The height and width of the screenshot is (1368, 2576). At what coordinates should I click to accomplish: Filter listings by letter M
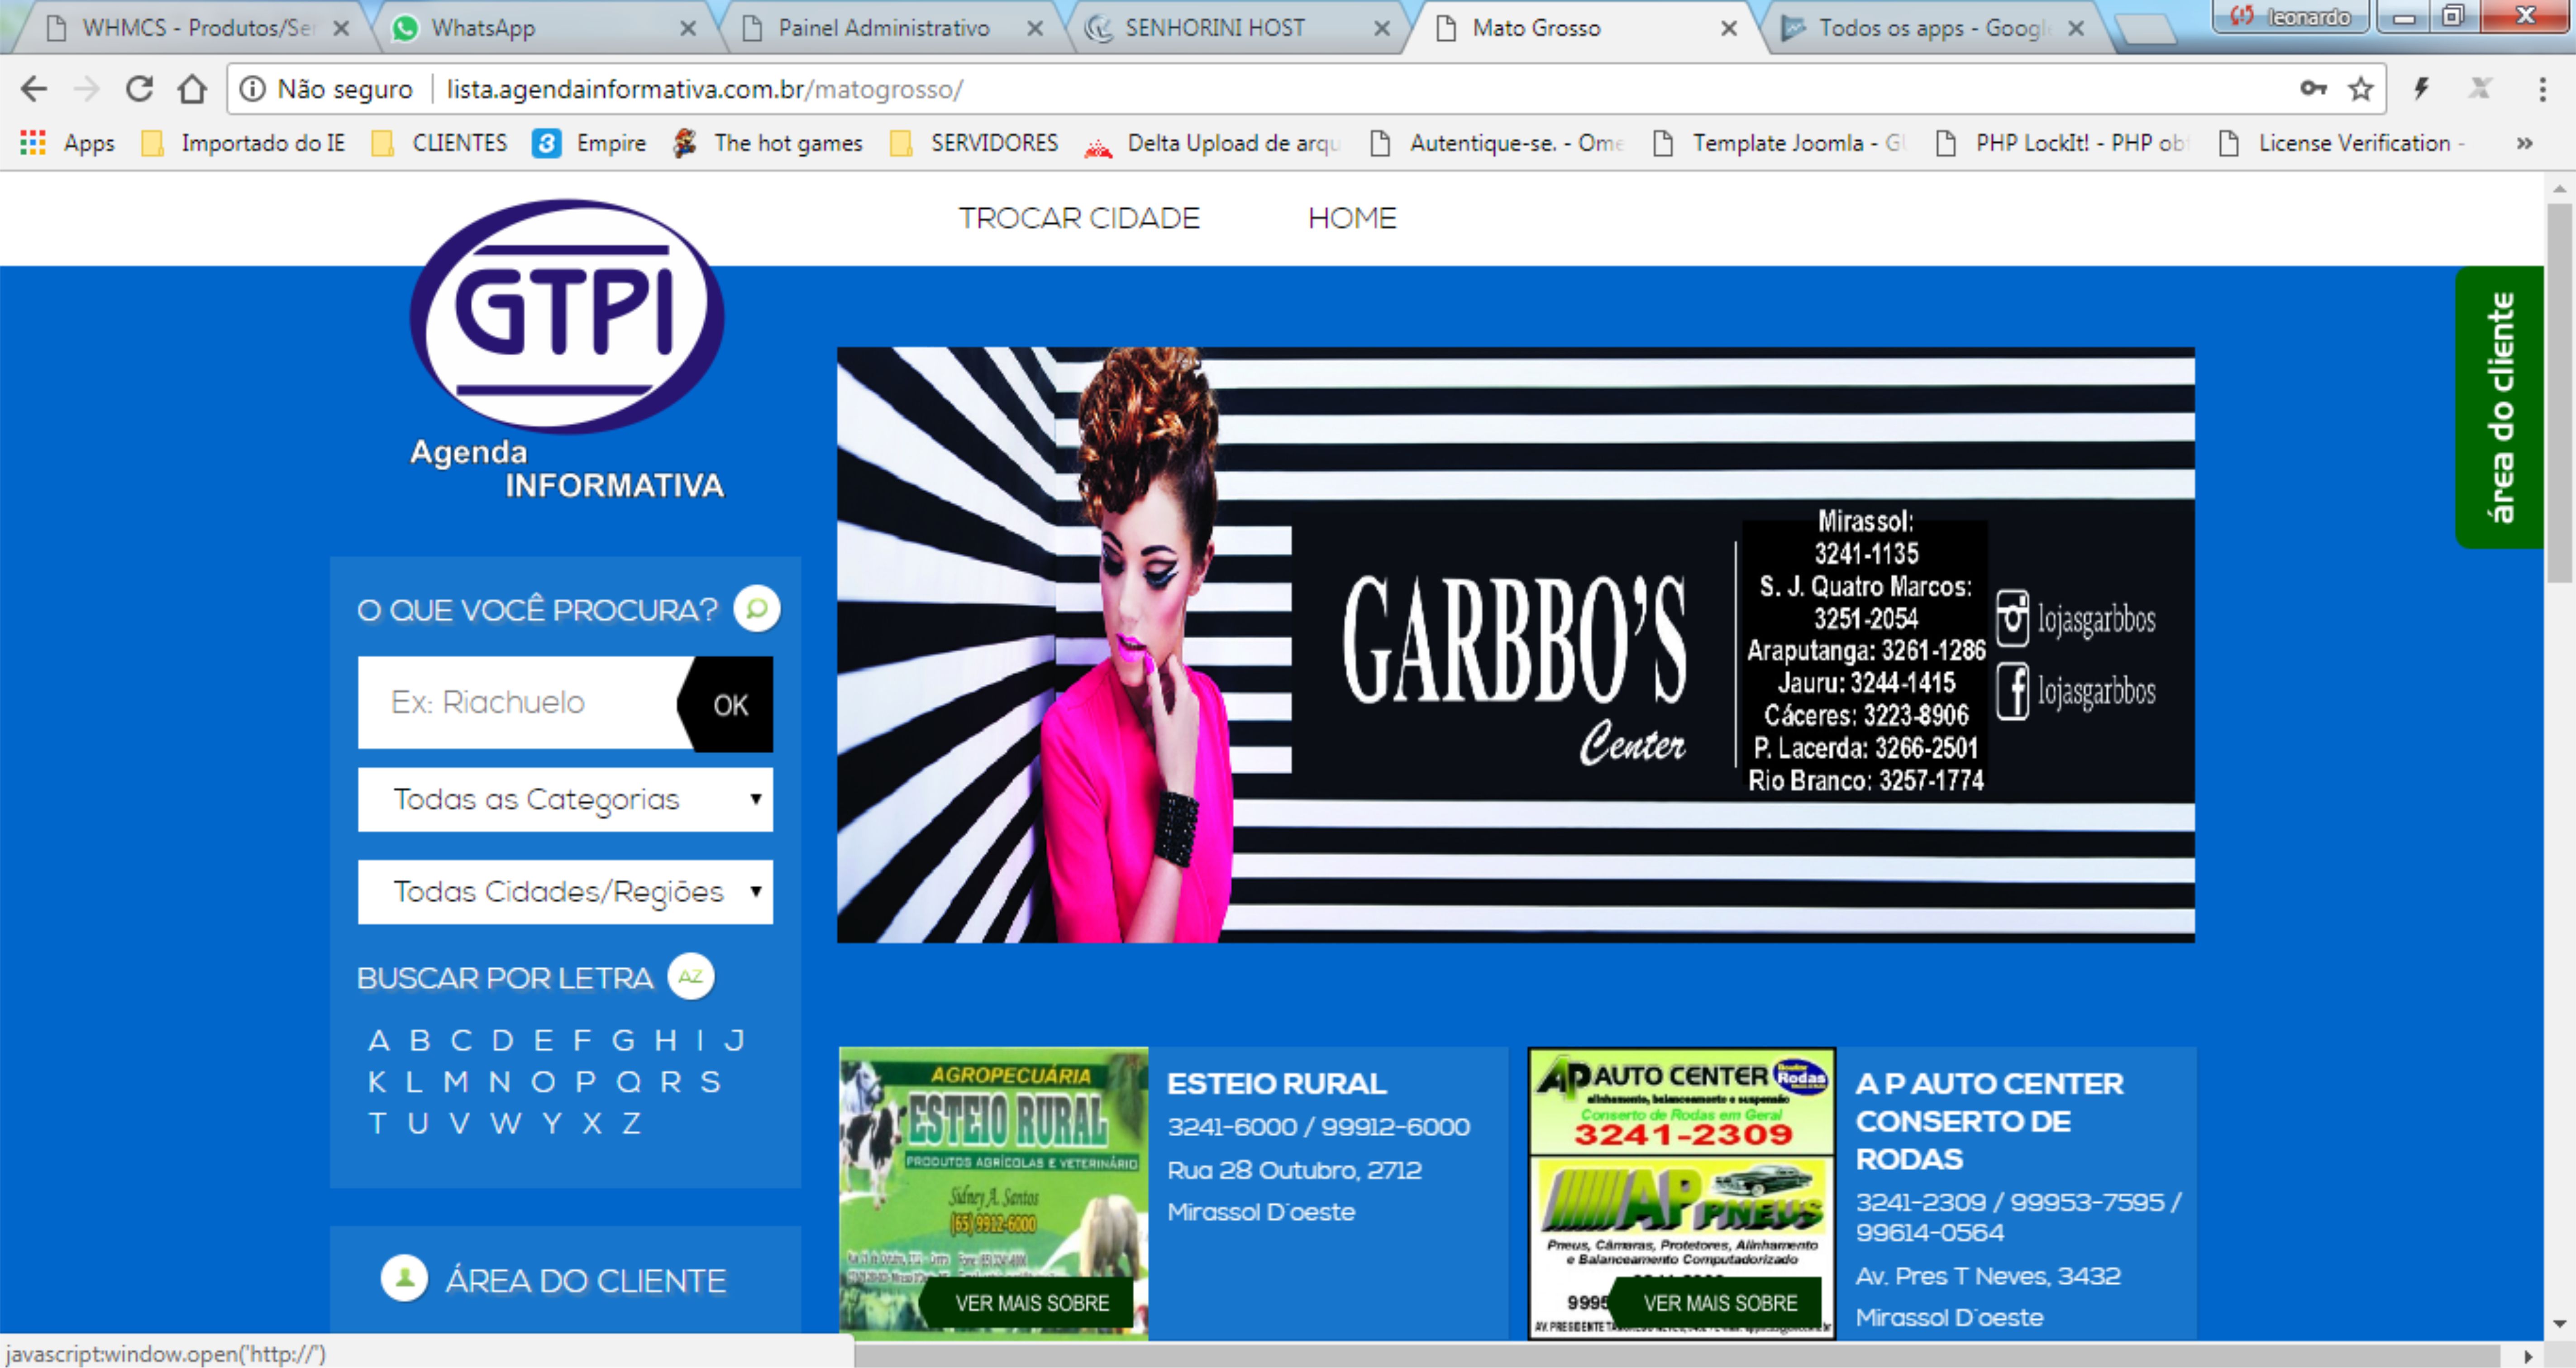(x=456, y=1082)
